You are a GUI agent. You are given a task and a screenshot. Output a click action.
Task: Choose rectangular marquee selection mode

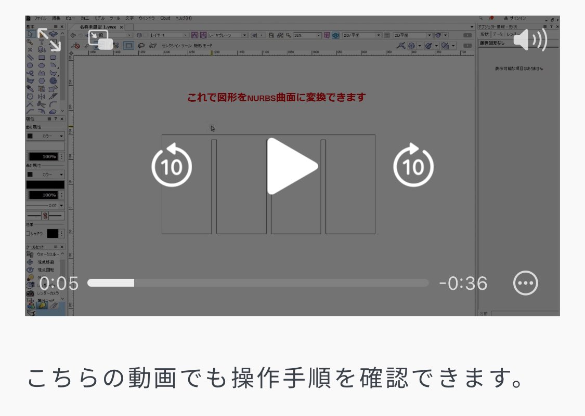point(129,46)
